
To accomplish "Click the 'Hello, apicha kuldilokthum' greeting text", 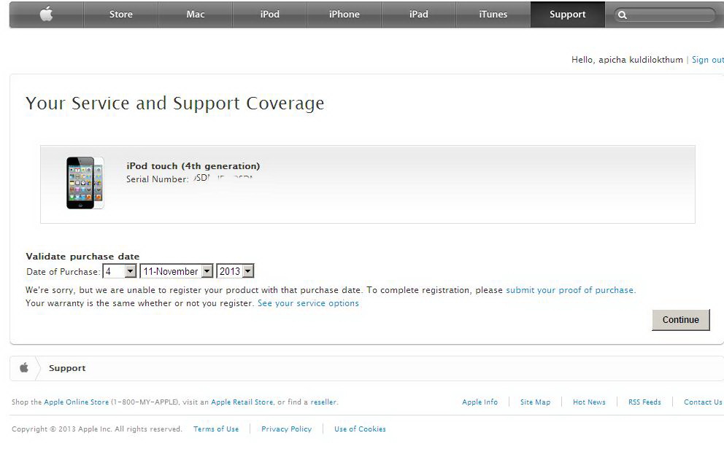I will point(627,60).
